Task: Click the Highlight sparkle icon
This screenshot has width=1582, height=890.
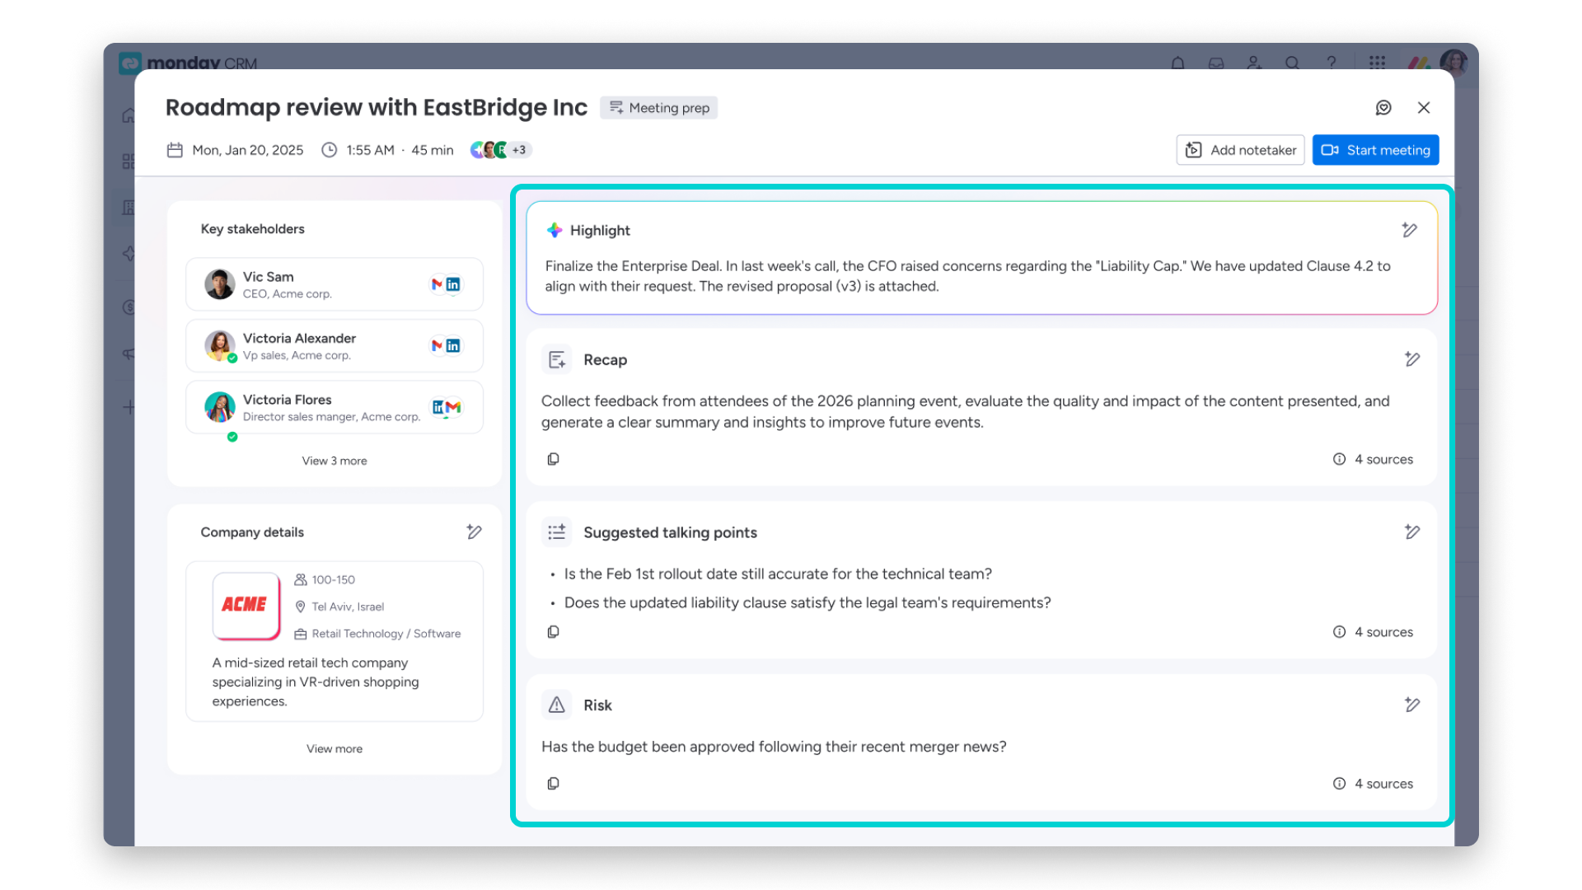Action: pyautogui.click(x=555, y=230)
